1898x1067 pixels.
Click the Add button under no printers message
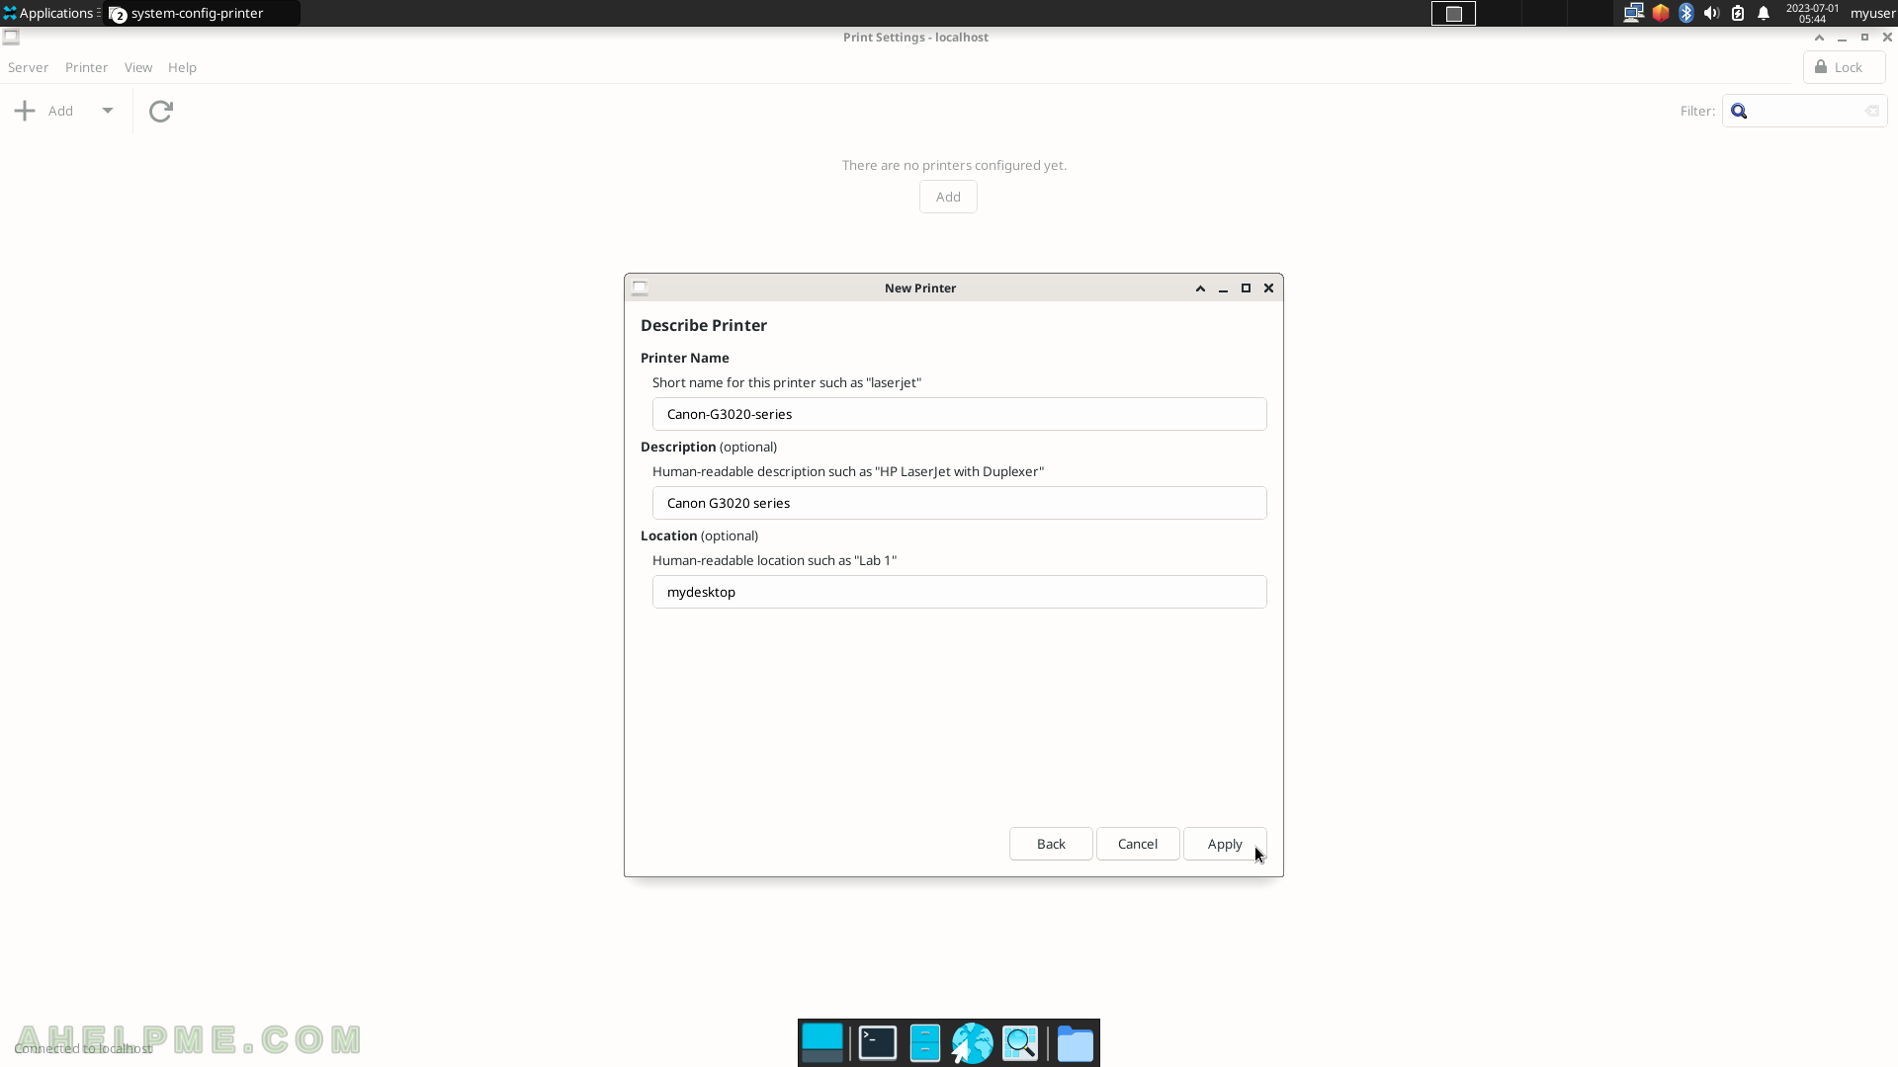(948, 197)
